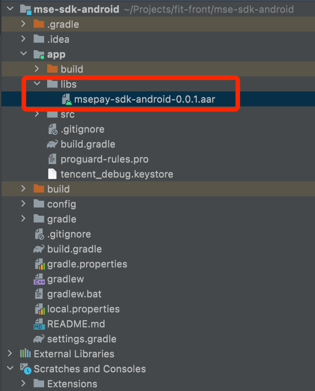Expand the External Libraries node
This screenshot has width=315, height=391.
click(x=10, y=354)
